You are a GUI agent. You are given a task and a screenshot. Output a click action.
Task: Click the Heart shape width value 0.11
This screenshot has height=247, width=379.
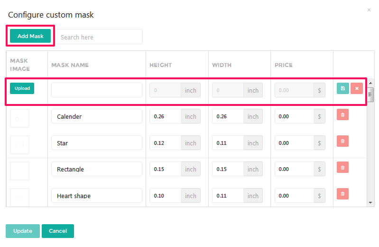[228, 196]
